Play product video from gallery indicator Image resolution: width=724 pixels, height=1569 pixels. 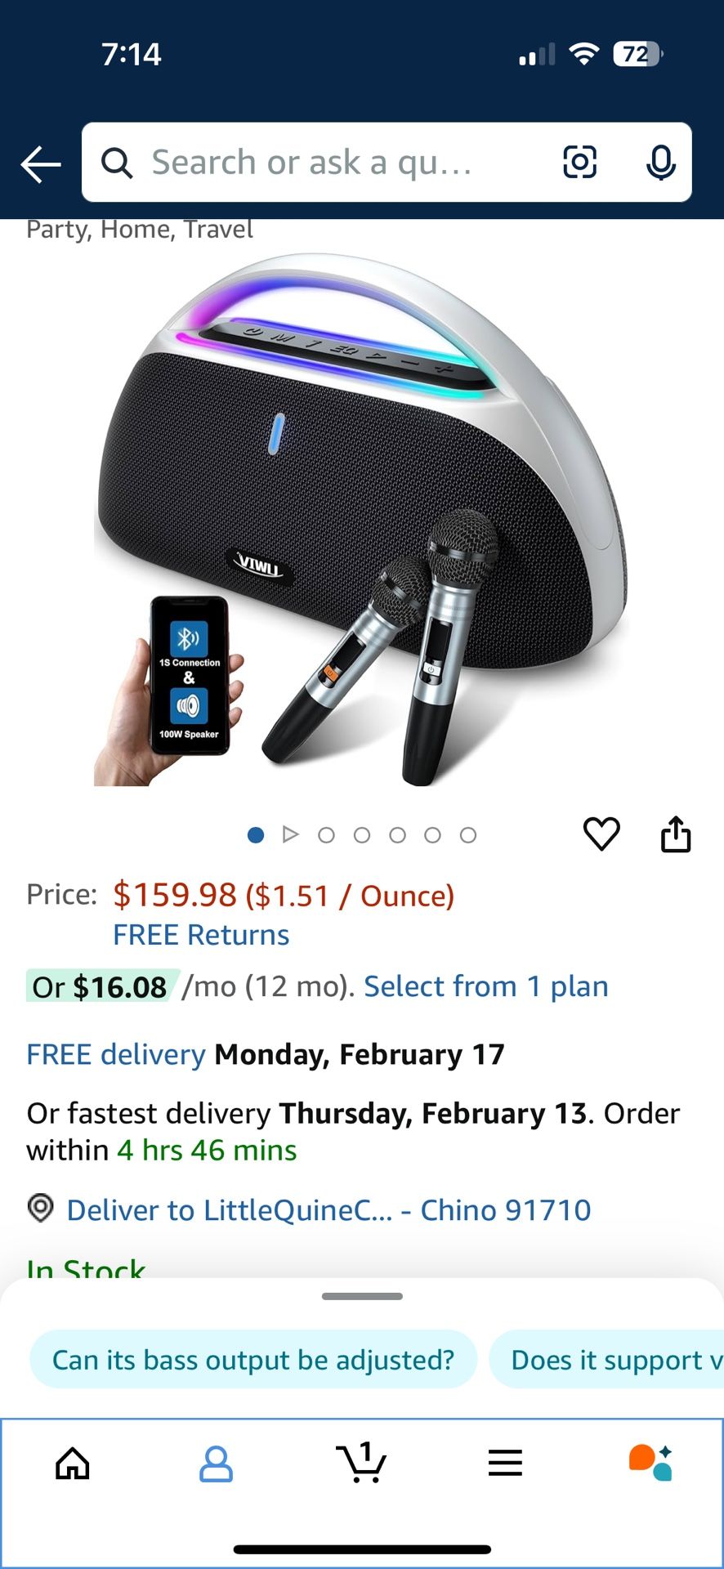tap(290, 834)
